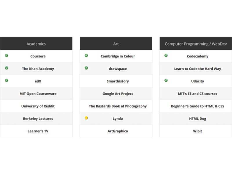
Task: Click the green check icon next to Udacity
Action: tap(166, 80)
